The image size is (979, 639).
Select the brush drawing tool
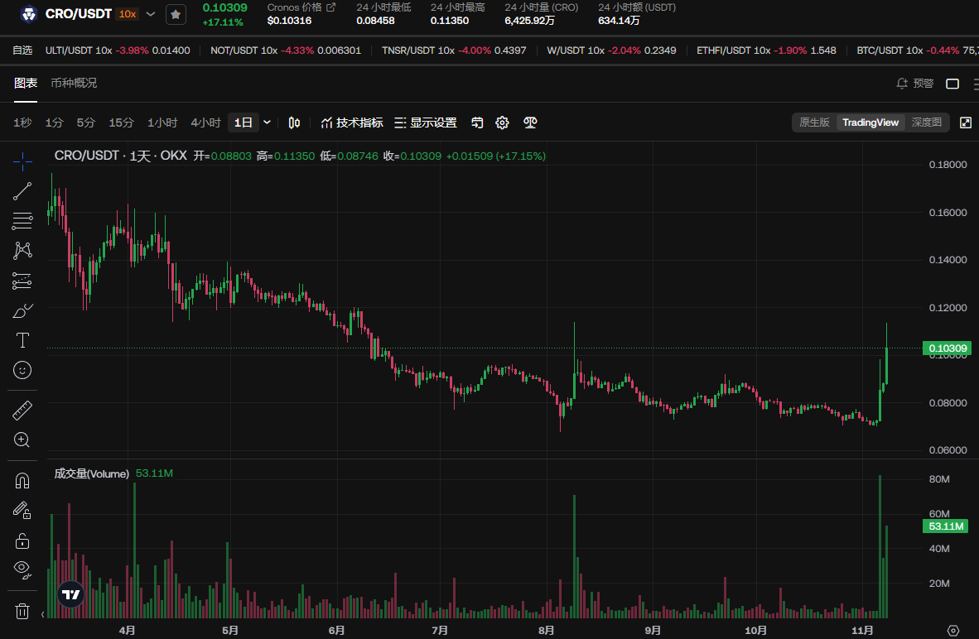(x=22, y=310)
